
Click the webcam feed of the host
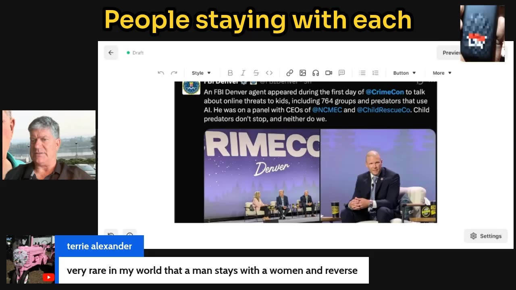coord(49,145)
